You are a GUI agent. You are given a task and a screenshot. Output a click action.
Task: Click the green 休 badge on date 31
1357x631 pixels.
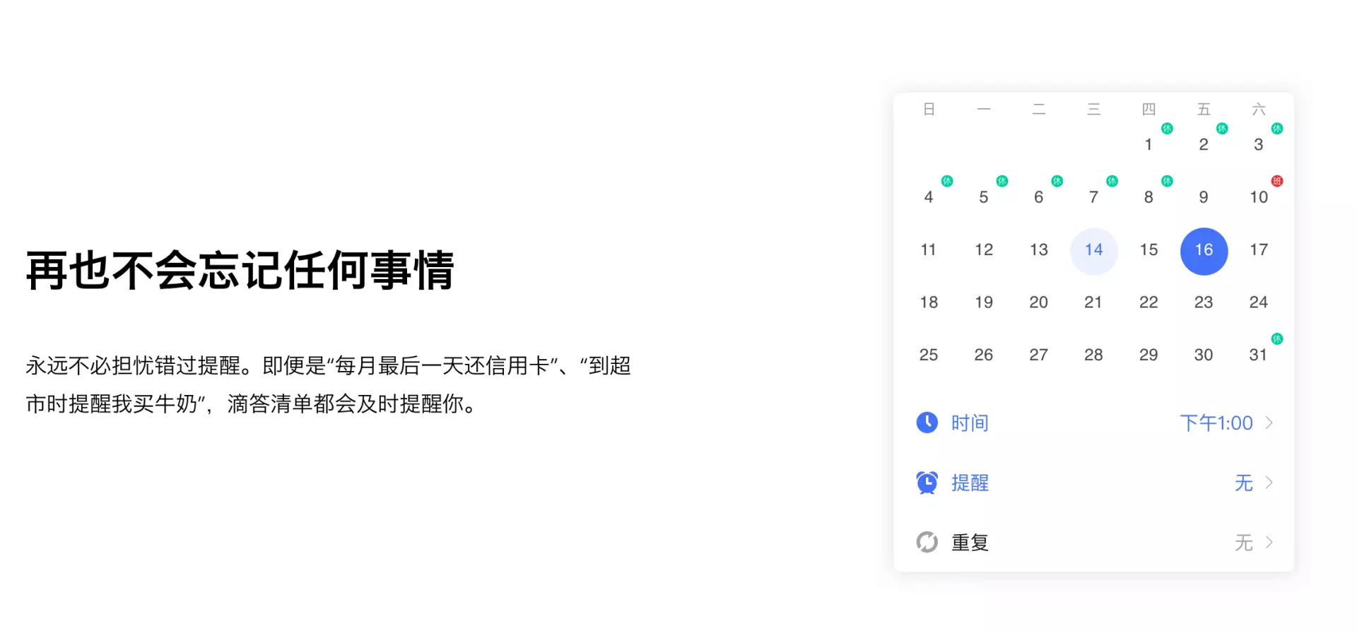(x=1277, y=338)
